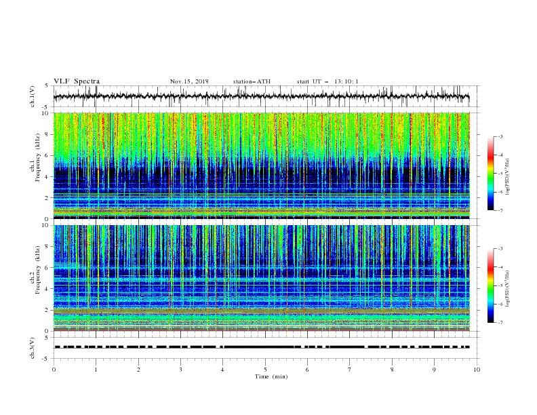The width and height of the screenshot is (537, 415).
Task: Select the "Nov.15, 2018" date text
Action: click(x=189, y=81)
